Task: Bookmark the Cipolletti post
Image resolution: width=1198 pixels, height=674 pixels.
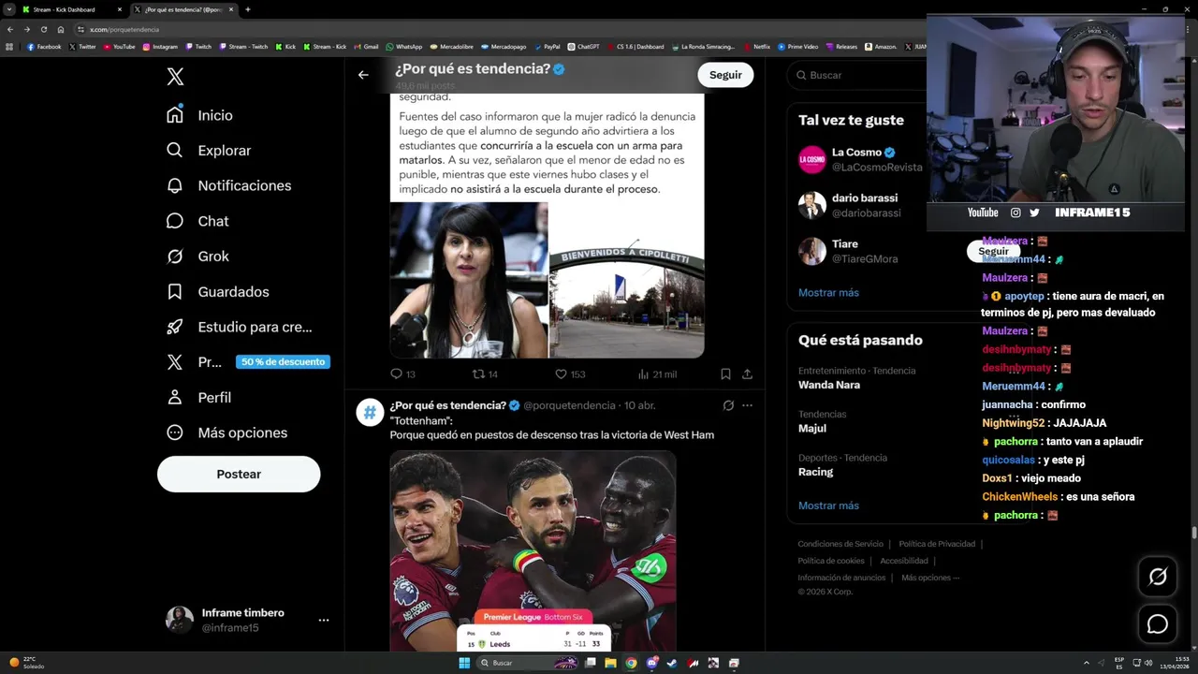Action: coord(725,374)
